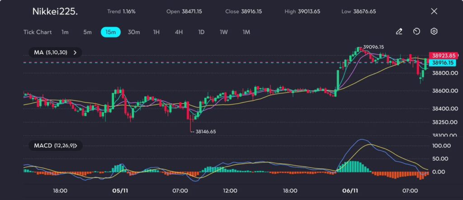The image size is (463, 200).
Task: Open the pencil drawing tool
Action: tap(399, 32)
